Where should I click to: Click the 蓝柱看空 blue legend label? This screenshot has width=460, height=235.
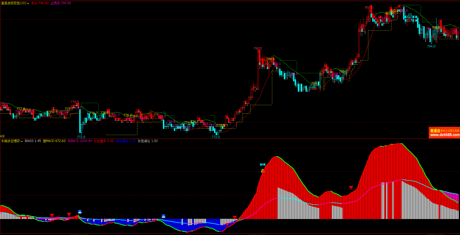click(x=126, y=141)
